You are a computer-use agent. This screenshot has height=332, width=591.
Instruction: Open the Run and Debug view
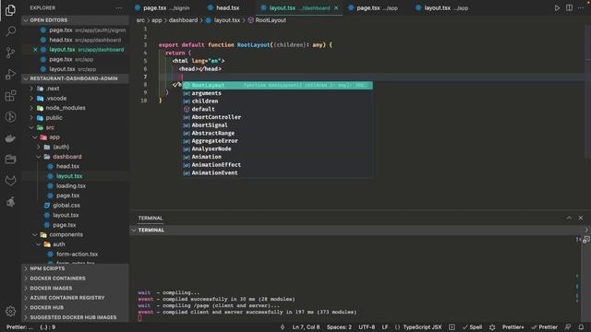tap(10, 74)
